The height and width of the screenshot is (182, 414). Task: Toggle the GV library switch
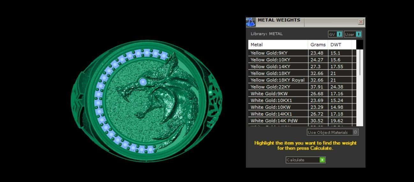click(335, 34)
